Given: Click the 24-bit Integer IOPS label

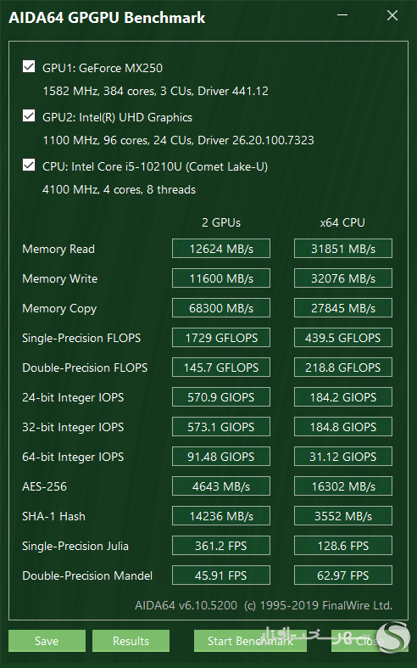Looking at the screenshot, I should click(x=73, y=398).
